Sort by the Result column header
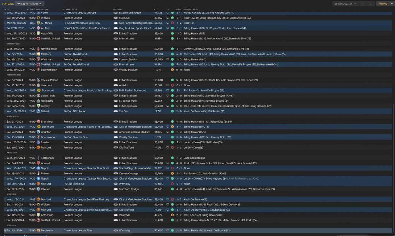395x236 pixels. [x=179, y=10]
